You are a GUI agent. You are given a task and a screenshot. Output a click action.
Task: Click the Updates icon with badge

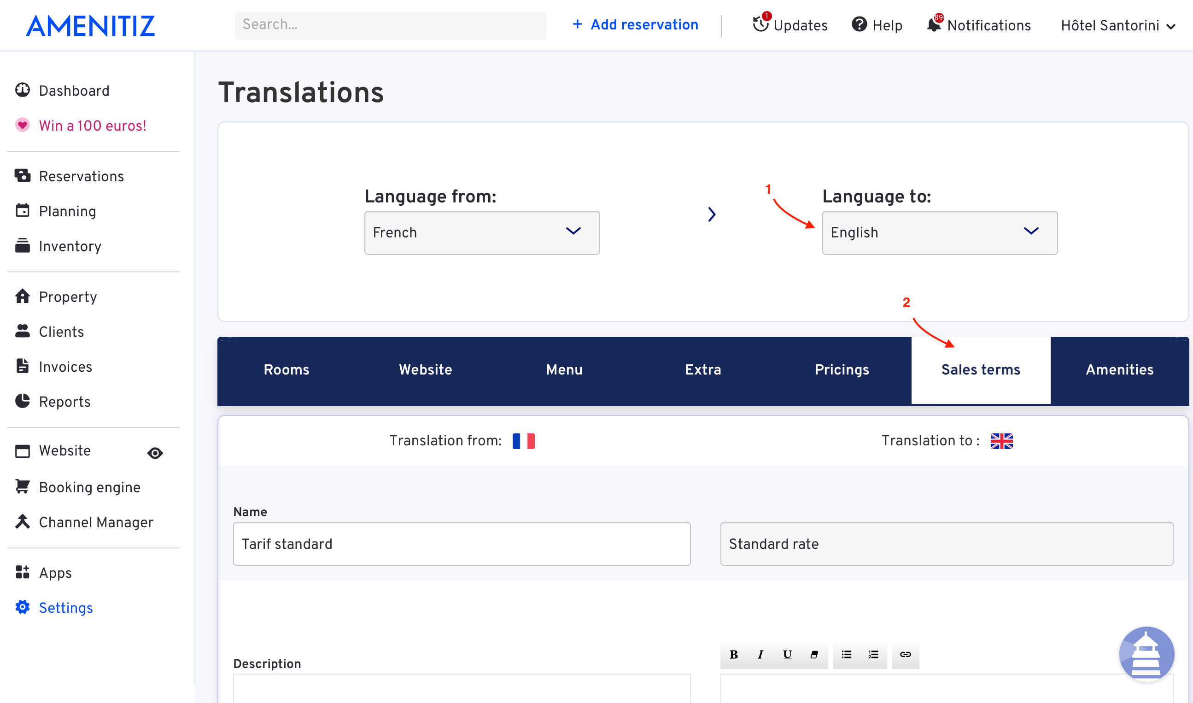(760, 24)
